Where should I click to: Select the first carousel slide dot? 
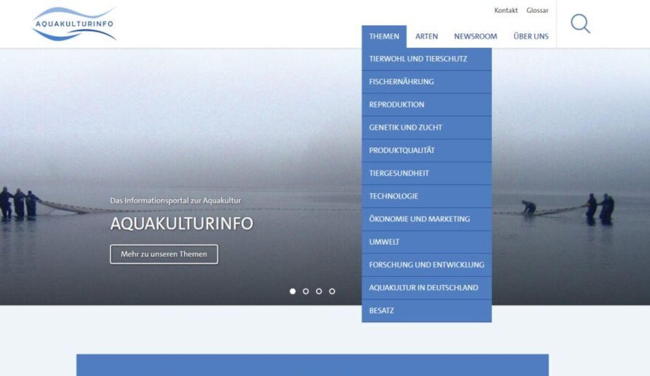pos(292,291)
